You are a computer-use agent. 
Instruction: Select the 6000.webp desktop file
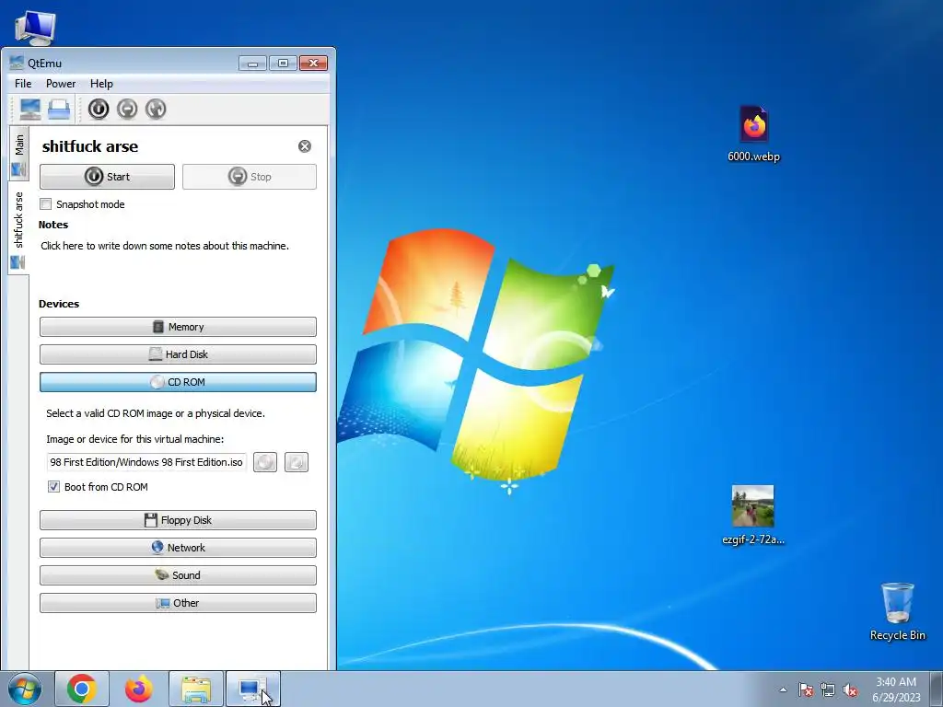(x=753, y=134)
